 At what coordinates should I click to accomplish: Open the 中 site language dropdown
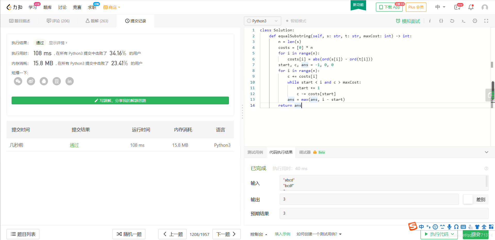440,7
